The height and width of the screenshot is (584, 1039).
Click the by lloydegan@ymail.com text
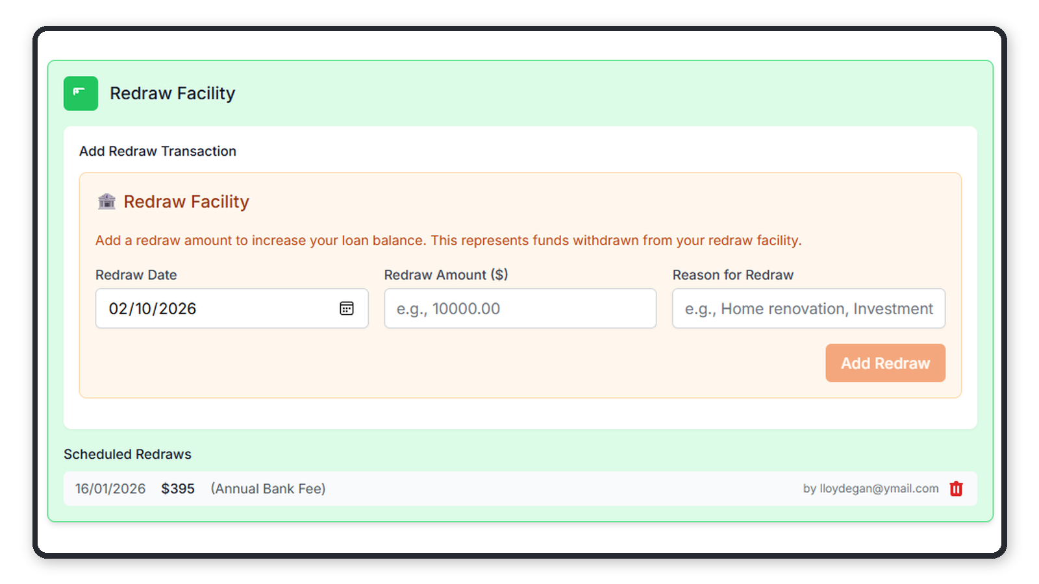tap(871, 489)
